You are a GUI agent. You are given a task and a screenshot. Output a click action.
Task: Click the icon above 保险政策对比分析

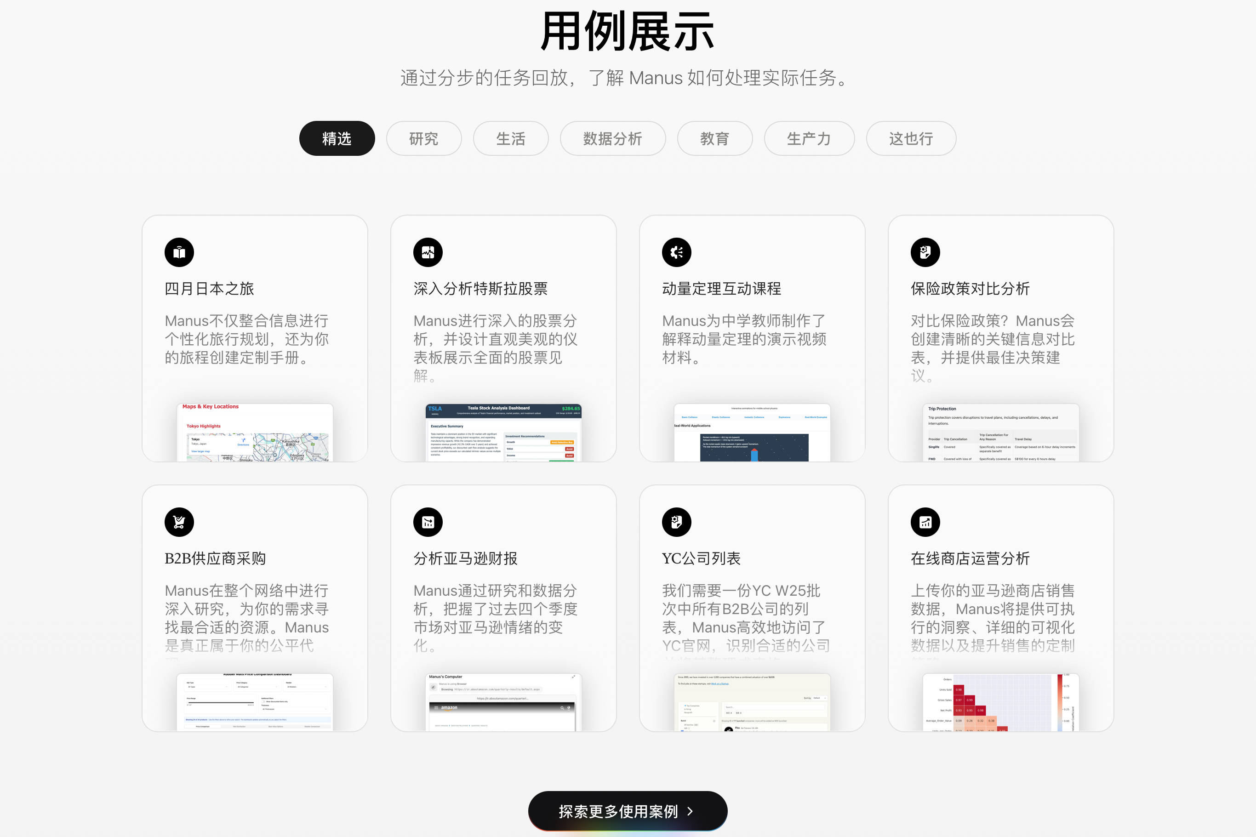(925, 252)
